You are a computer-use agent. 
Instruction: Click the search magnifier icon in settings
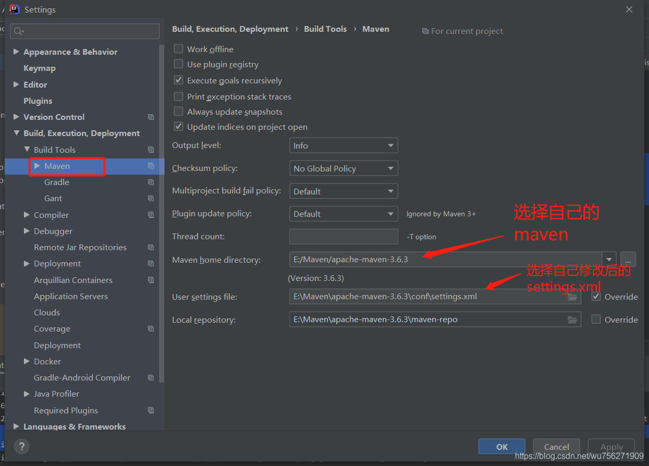pos(19,31)
